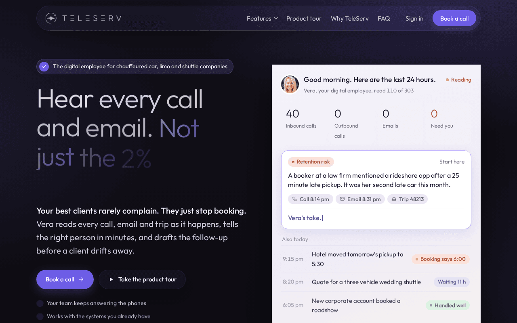Click bullet icon beside Works with the systems
Image resolution: width=517 pixels, height=323 pixels.
(40, 317)
